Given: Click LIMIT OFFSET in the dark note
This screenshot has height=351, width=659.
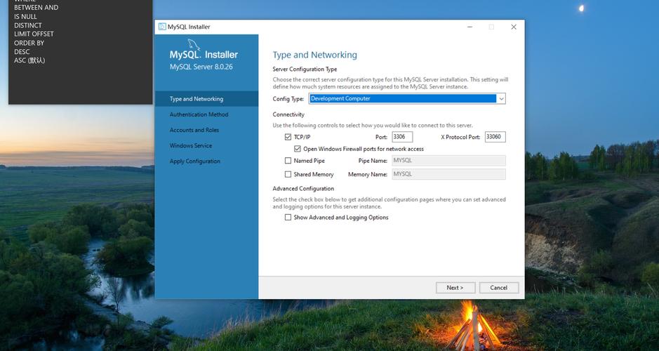Looking at the screenshot, I should click(34, 34).
